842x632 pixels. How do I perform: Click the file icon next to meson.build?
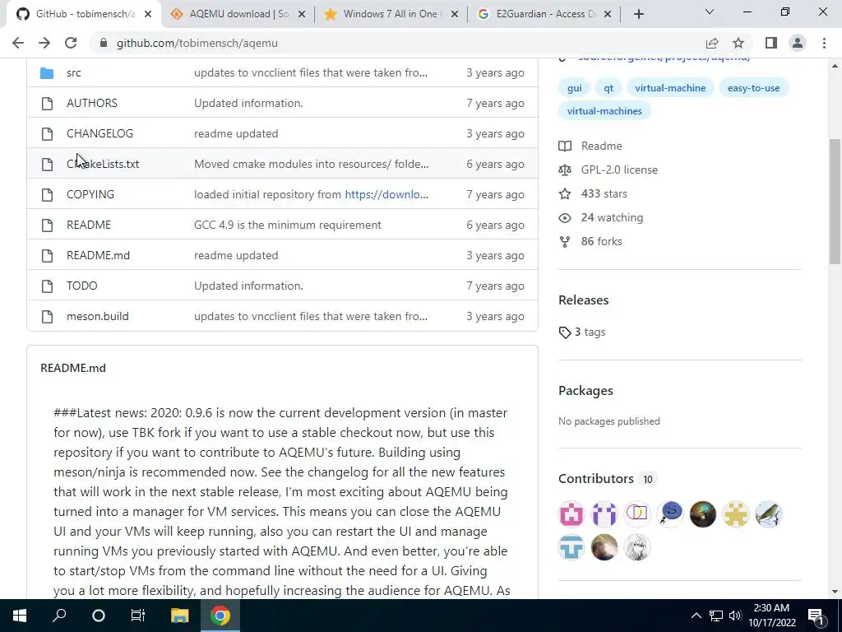tap(47, 317)
